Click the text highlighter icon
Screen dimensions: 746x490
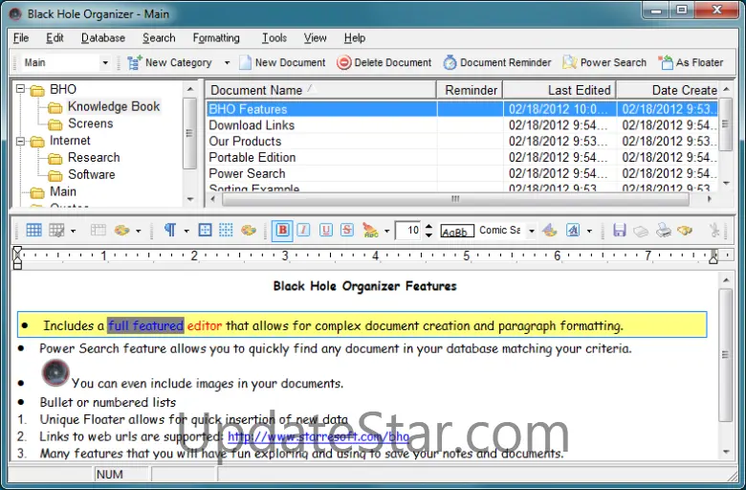click(x=370, y=231)
